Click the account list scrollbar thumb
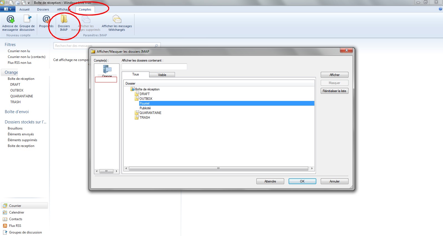Viewport: 443px width, 236px height. (x=106, y=171)
